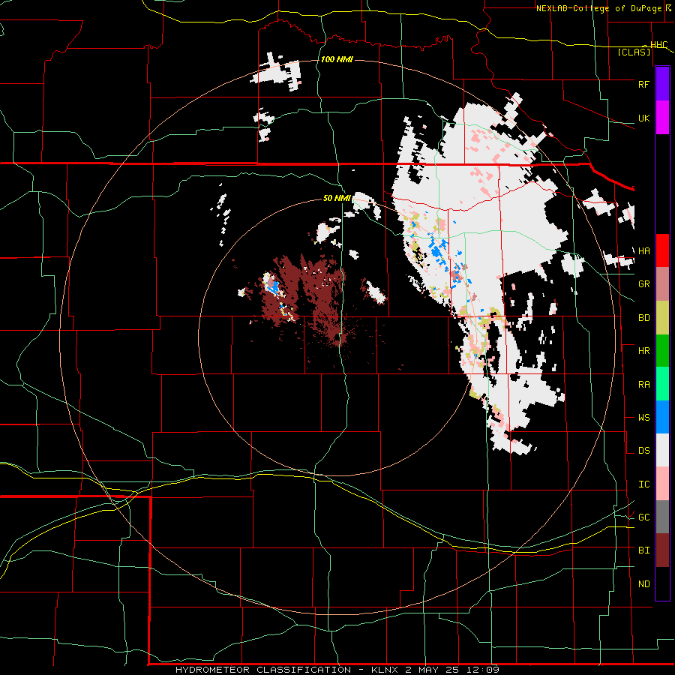This screenshot has width=675, height=675.
Task: Click the ND legend label
Action: point(643,584)
